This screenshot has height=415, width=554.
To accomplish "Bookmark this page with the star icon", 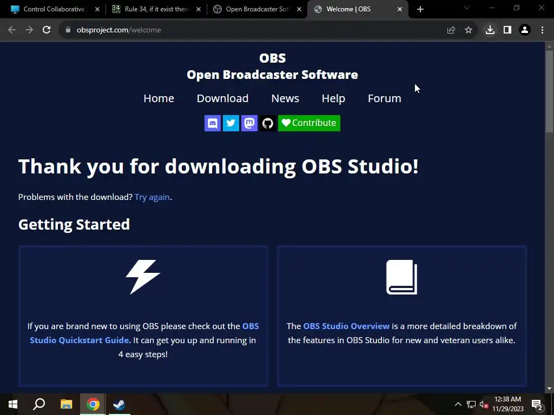I will (x=469, y=30).
